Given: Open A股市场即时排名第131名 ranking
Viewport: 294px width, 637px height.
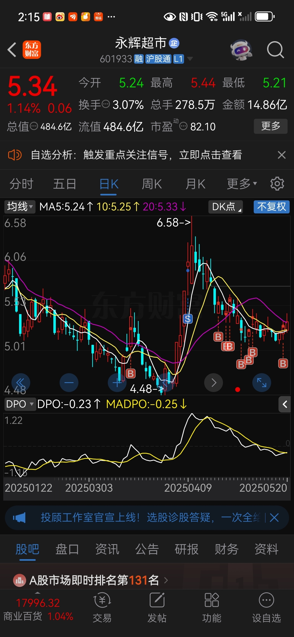Looking at the screenshot, I should click(x=94, y=580).
